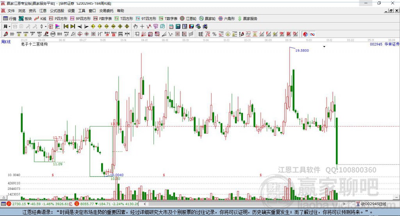Select the Gann fan lines tool

(x=144, y=34)
